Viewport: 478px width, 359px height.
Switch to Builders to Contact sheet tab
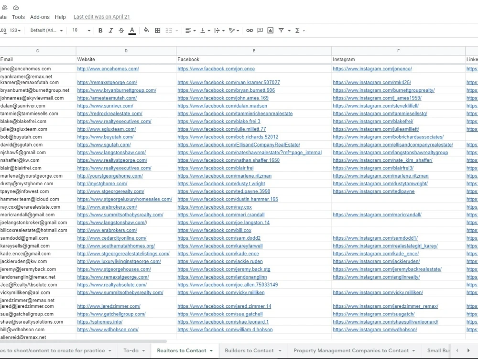tap(249, 350)
